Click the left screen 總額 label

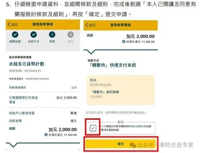coord(12,128)
